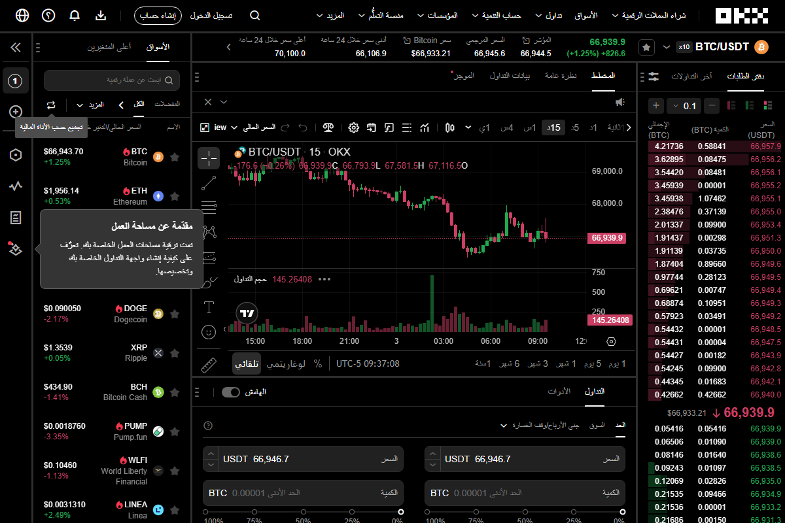Show sell-only red order book view
Screen dimensions: 785x523
point(731,105)
